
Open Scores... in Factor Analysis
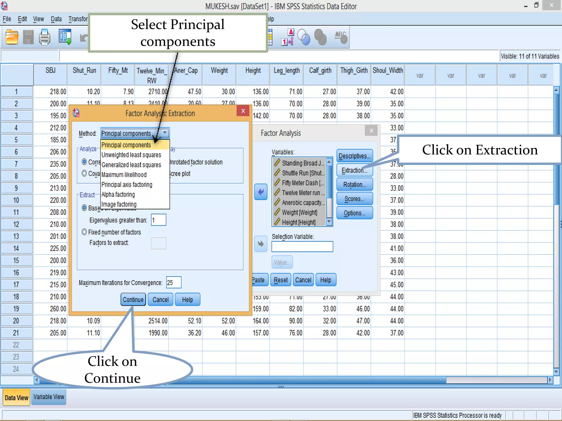point(355,199)
